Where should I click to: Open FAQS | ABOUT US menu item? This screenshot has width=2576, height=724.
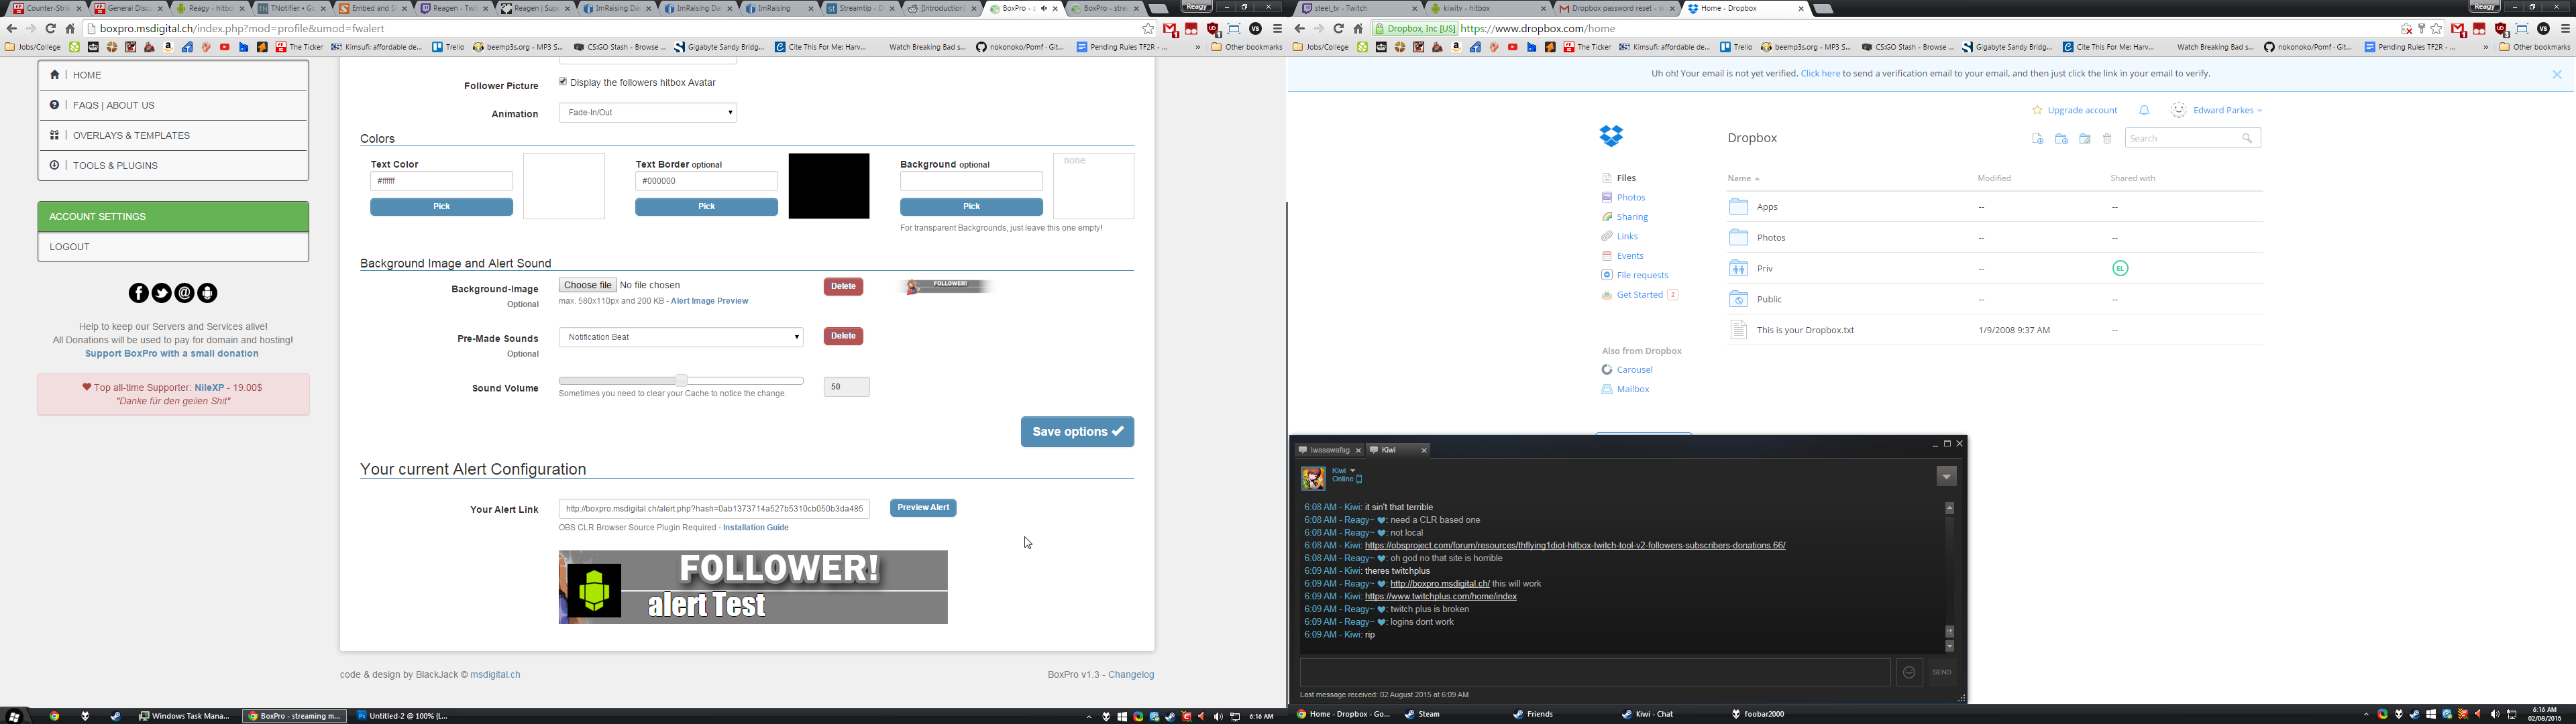pyautogui.click(x=173, y=105)
